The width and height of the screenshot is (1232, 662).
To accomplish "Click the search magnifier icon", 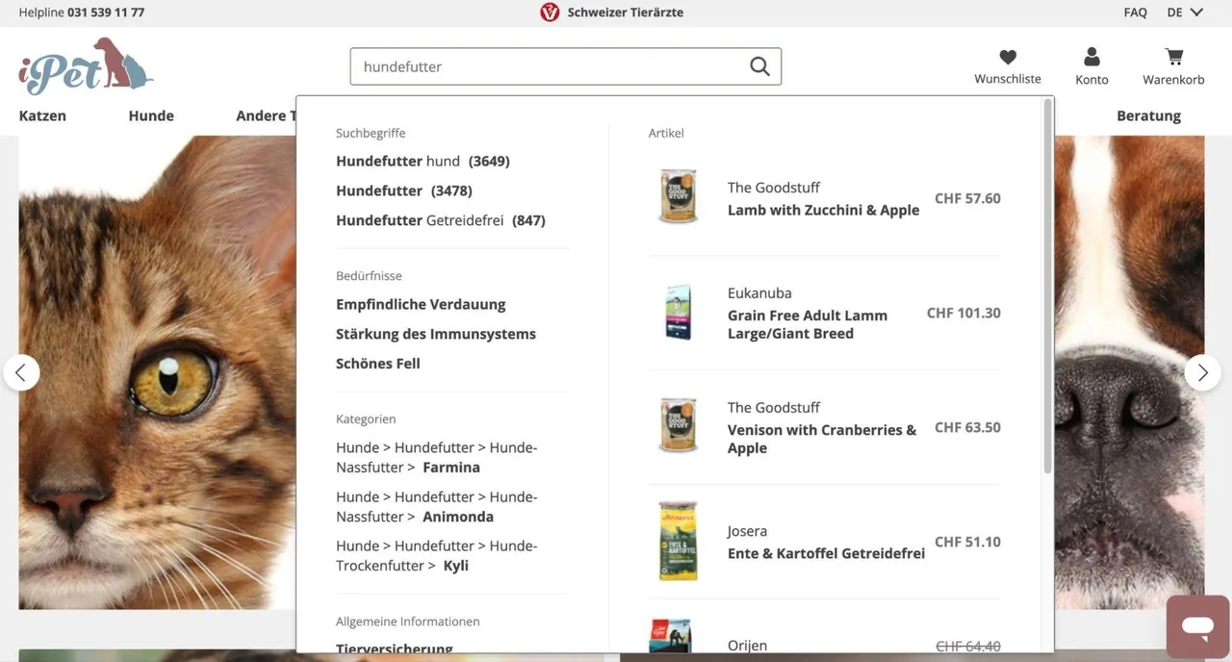I will (759, 66).
